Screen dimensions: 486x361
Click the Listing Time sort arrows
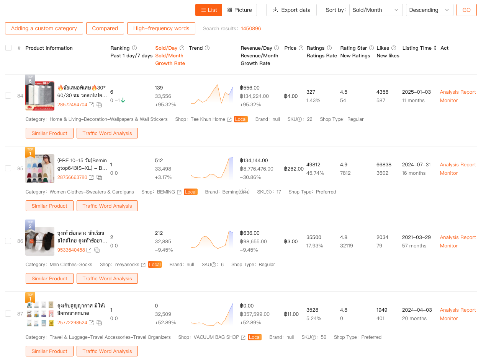click(x=435, y=48)
